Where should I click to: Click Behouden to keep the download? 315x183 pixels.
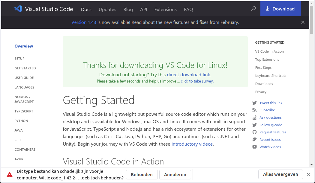(142, 175)
